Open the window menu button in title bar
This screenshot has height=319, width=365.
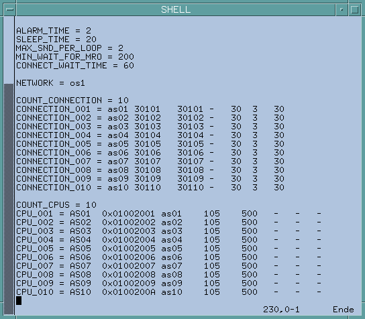pos(10,9)
